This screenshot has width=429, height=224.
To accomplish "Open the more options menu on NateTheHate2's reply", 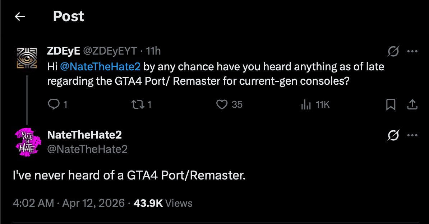I will coord(412,135).
